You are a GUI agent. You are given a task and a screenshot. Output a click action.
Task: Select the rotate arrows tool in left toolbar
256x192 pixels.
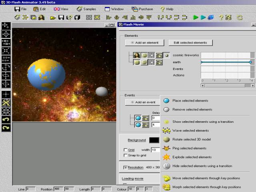pos(6,67)
